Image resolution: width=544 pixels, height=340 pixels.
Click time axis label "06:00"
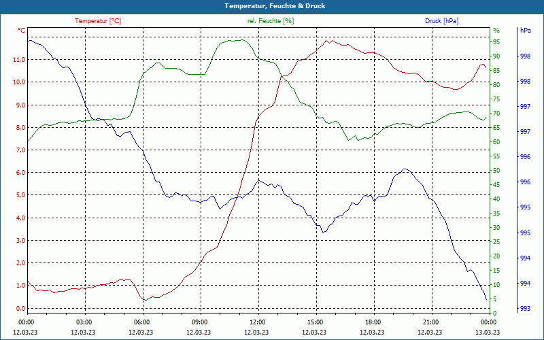(x=141, y=322)
